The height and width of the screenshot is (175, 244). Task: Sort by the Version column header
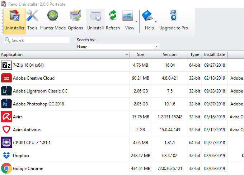pyautogui.click(x=170, y=55)
